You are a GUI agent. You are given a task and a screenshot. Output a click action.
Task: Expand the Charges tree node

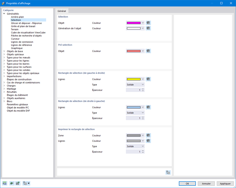coord(4,86)
